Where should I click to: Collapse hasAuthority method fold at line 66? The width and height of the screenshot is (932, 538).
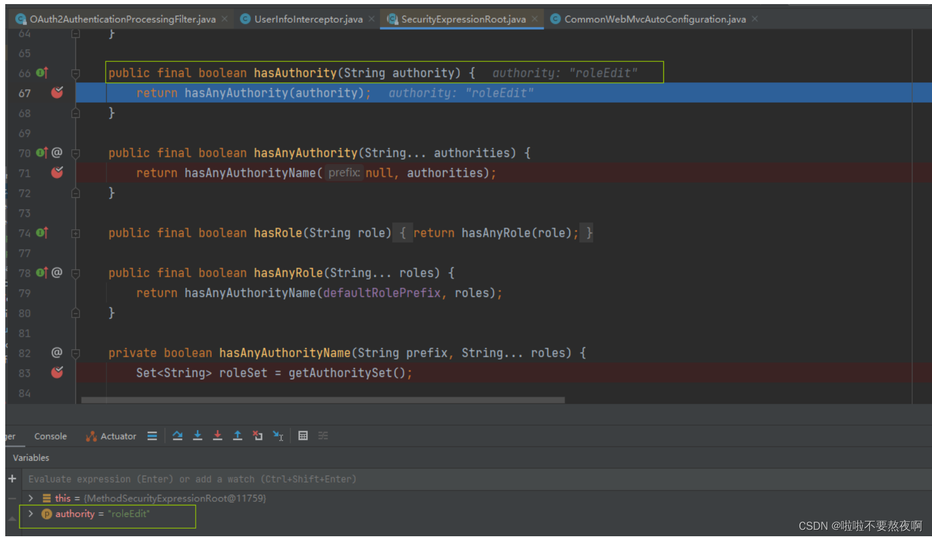(x=75, y=74)
